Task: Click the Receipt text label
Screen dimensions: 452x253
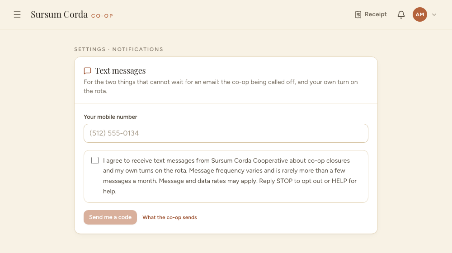Action: (376, 14)
